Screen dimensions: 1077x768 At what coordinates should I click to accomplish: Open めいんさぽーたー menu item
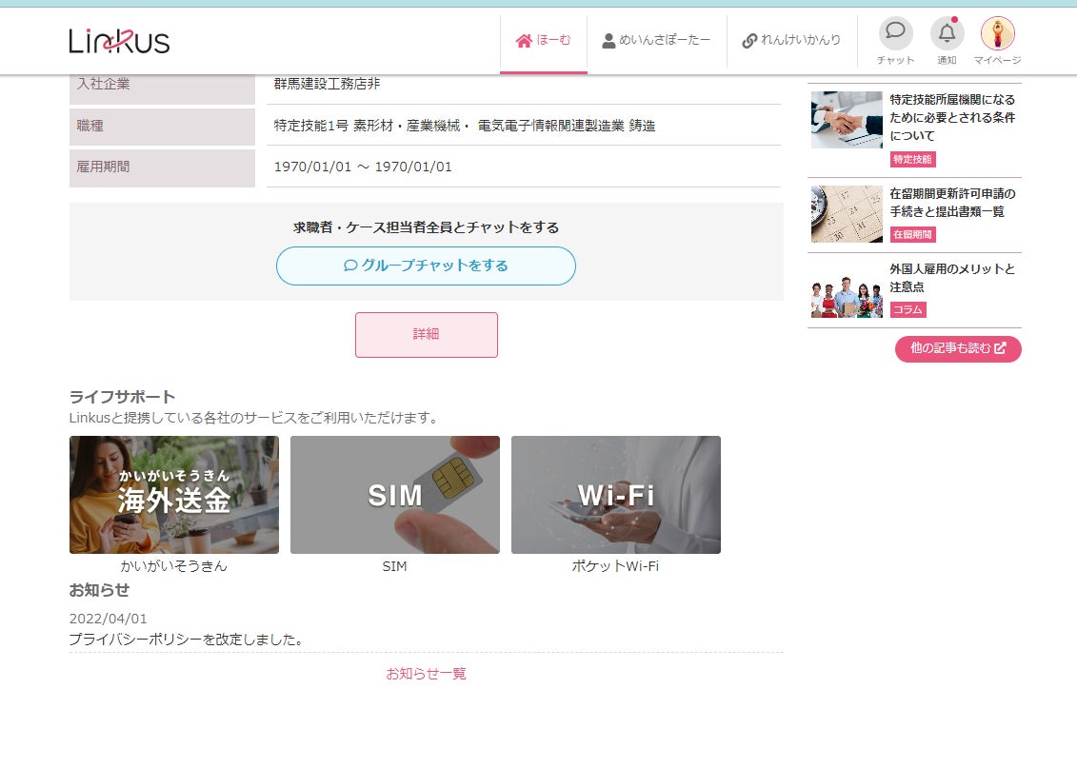point(656,41)
